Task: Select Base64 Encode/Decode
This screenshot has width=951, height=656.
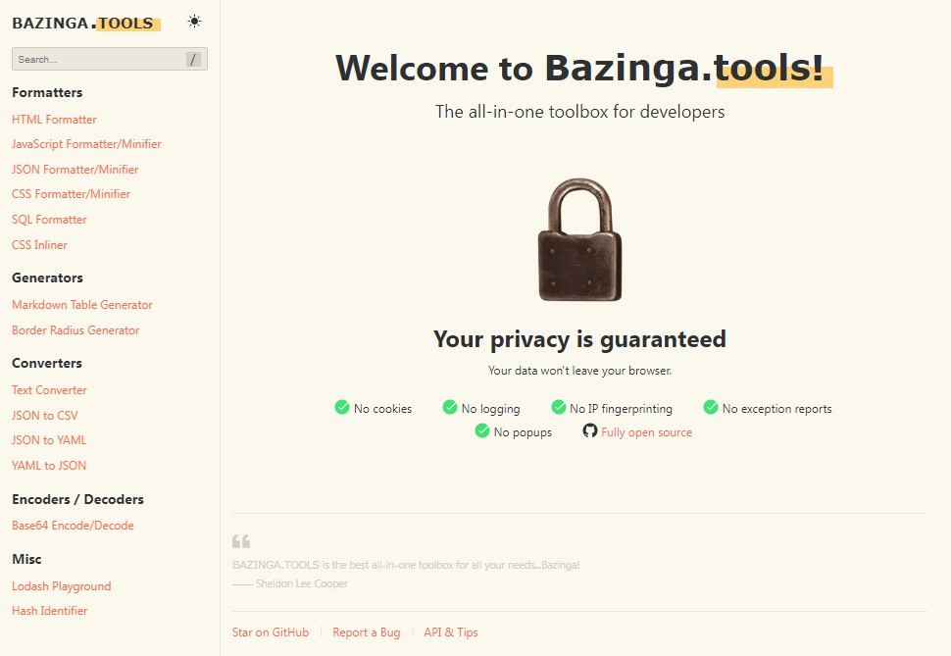Action: [x=73, y=526]
